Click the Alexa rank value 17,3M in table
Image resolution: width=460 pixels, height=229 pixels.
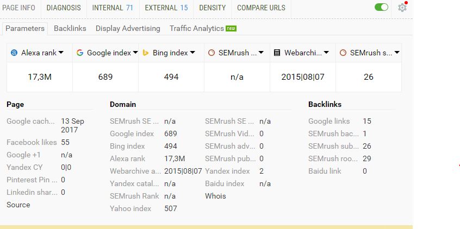40,77
